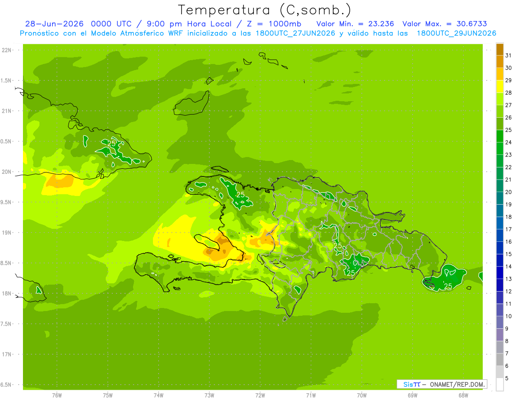Click "9:00 pm Hora Local" in the header

tap(189, 24)
